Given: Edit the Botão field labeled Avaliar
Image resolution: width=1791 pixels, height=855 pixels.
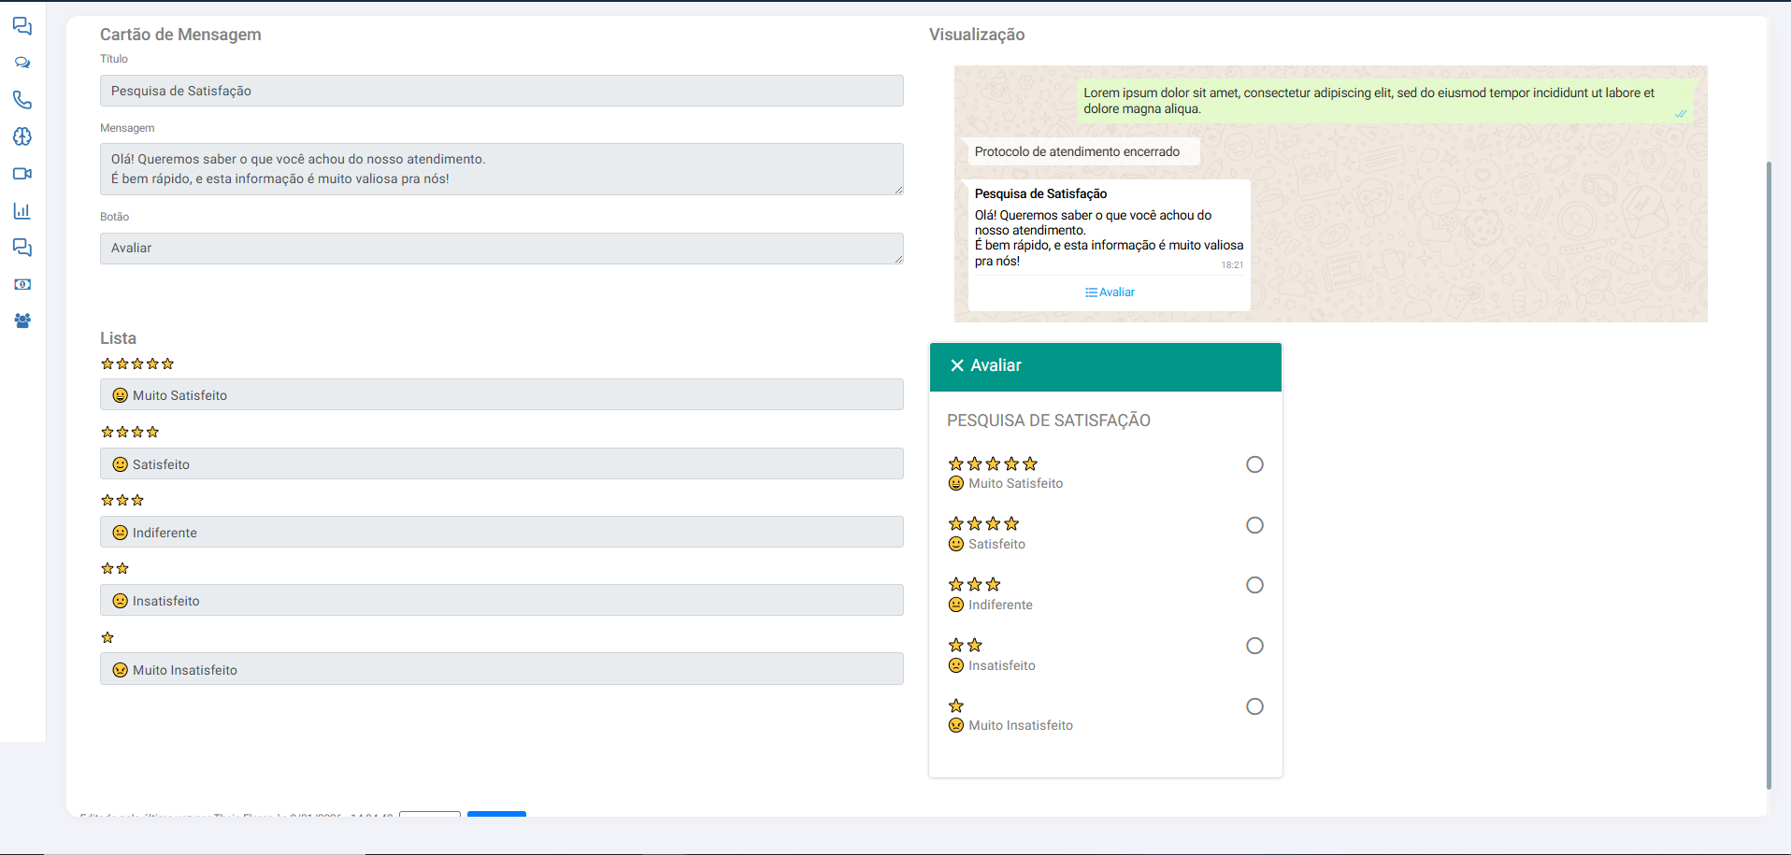Looking at the screenshot, I should (502, 249).
